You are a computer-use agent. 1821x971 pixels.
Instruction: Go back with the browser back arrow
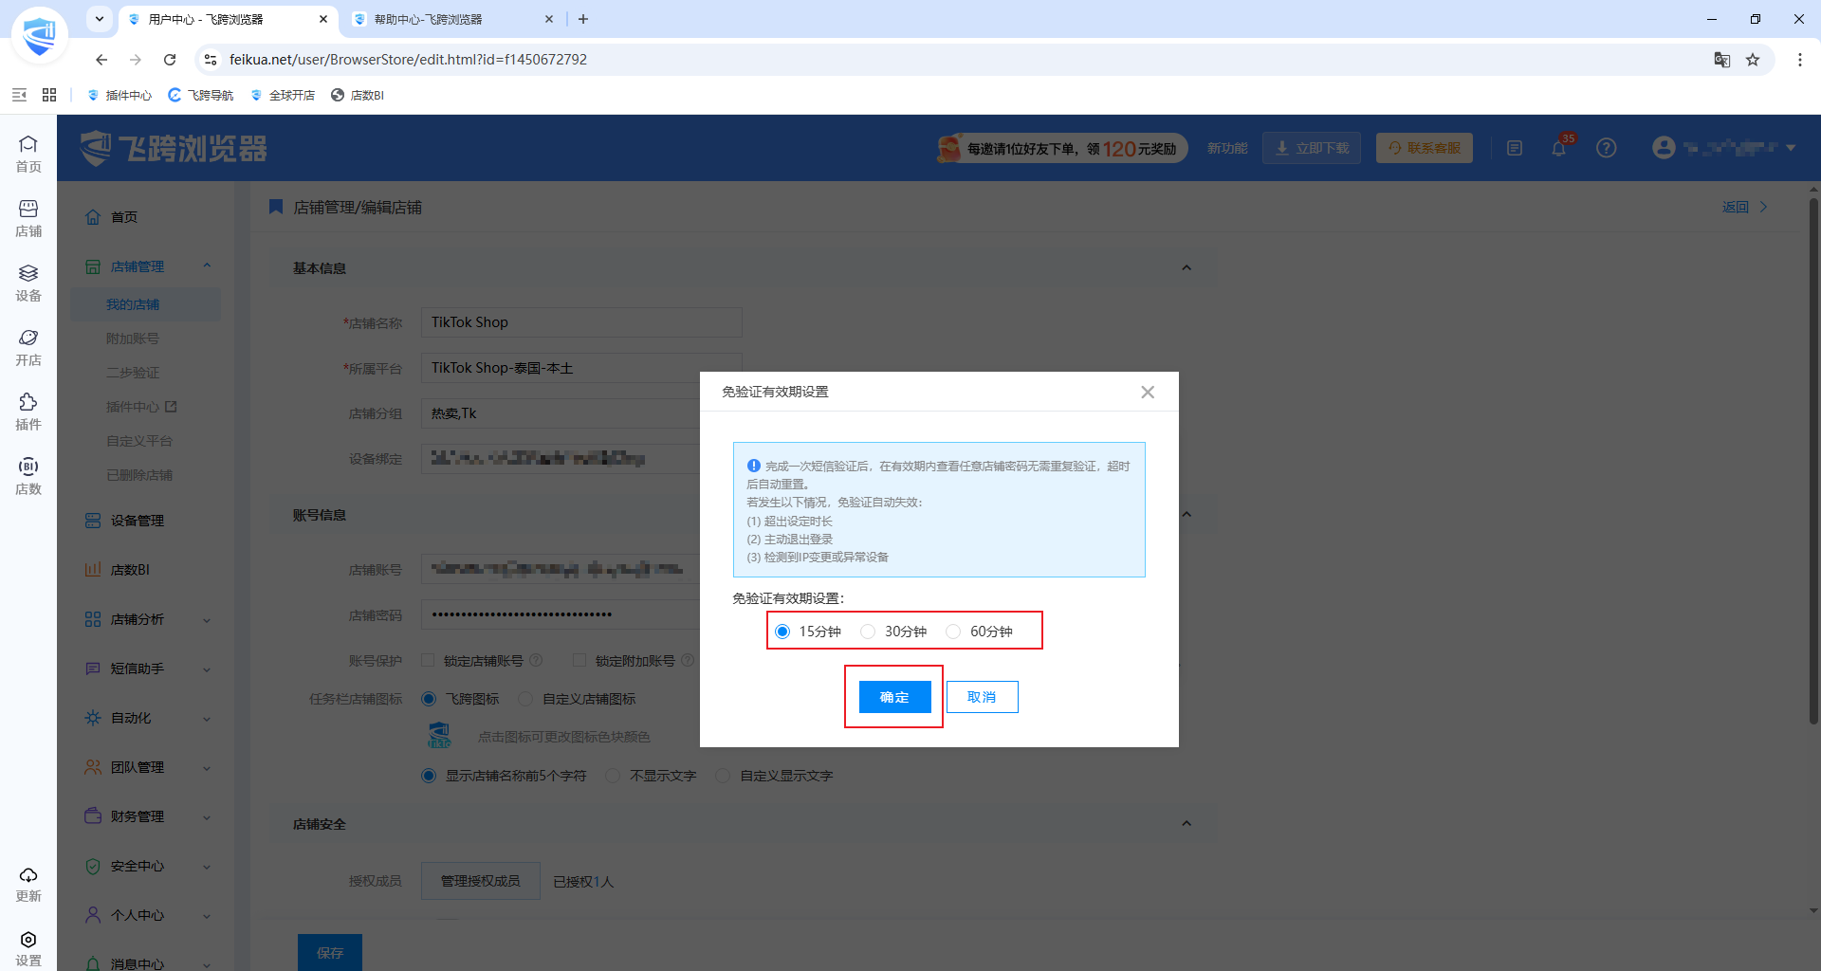101,60
